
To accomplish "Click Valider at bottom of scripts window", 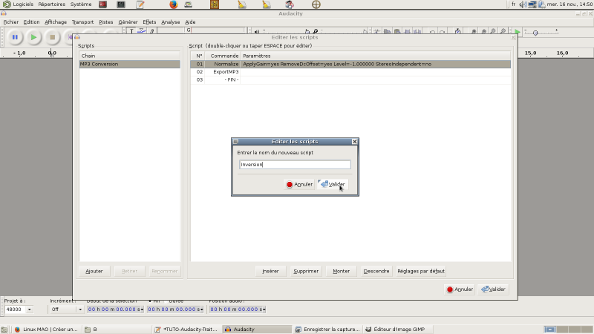I will click(x=493, y=289).
